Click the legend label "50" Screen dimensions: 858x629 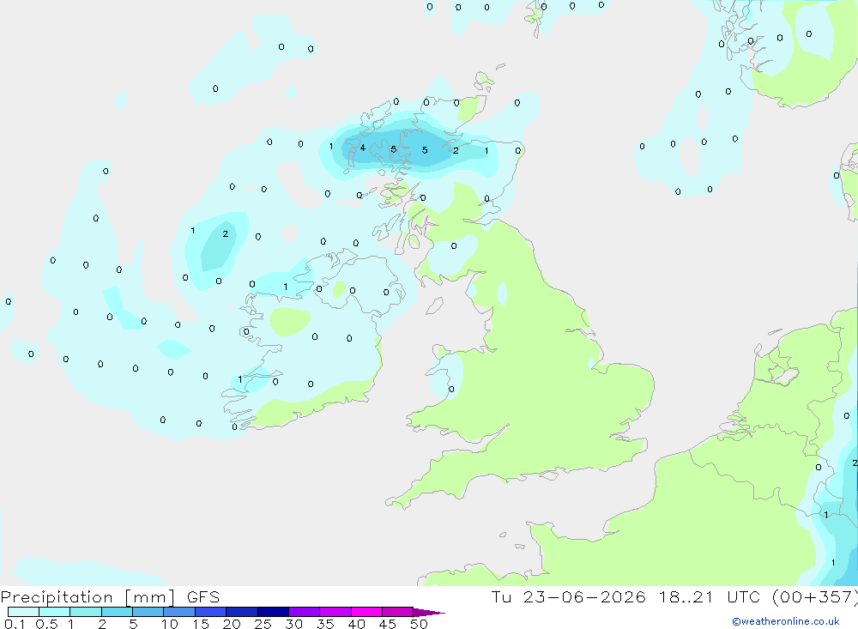pyautogui.click(x=419, y=624)
